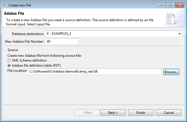Click the File Location label
This screenshot has width=187, height=122.
coord(17,71)
